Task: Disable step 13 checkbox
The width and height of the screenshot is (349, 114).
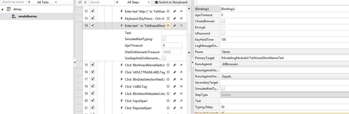Action: pos(93,18)
